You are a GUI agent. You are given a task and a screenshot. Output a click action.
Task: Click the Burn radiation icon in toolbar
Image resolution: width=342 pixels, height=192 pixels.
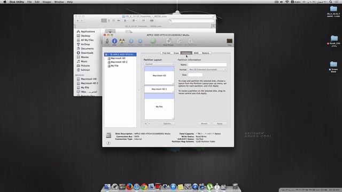pyautogui.click(x=122, y=41)
